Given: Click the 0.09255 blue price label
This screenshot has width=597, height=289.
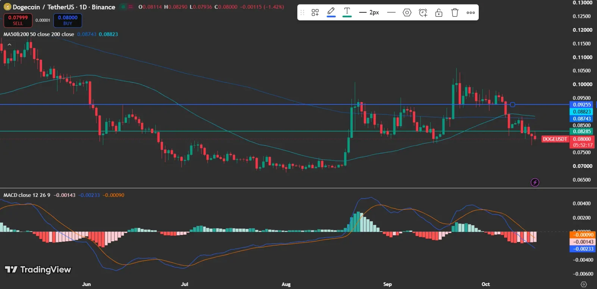Looking at the screenshot, I should tap(582, 105).
